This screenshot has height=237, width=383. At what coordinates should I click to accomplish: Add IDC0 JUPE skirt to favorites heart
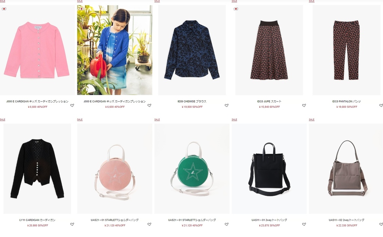pos(304,106)
